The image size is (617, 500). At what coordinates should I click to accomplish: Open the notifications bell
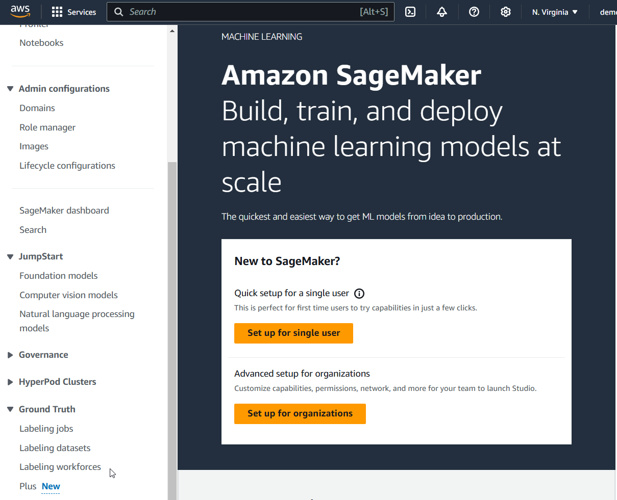point(442,12)
